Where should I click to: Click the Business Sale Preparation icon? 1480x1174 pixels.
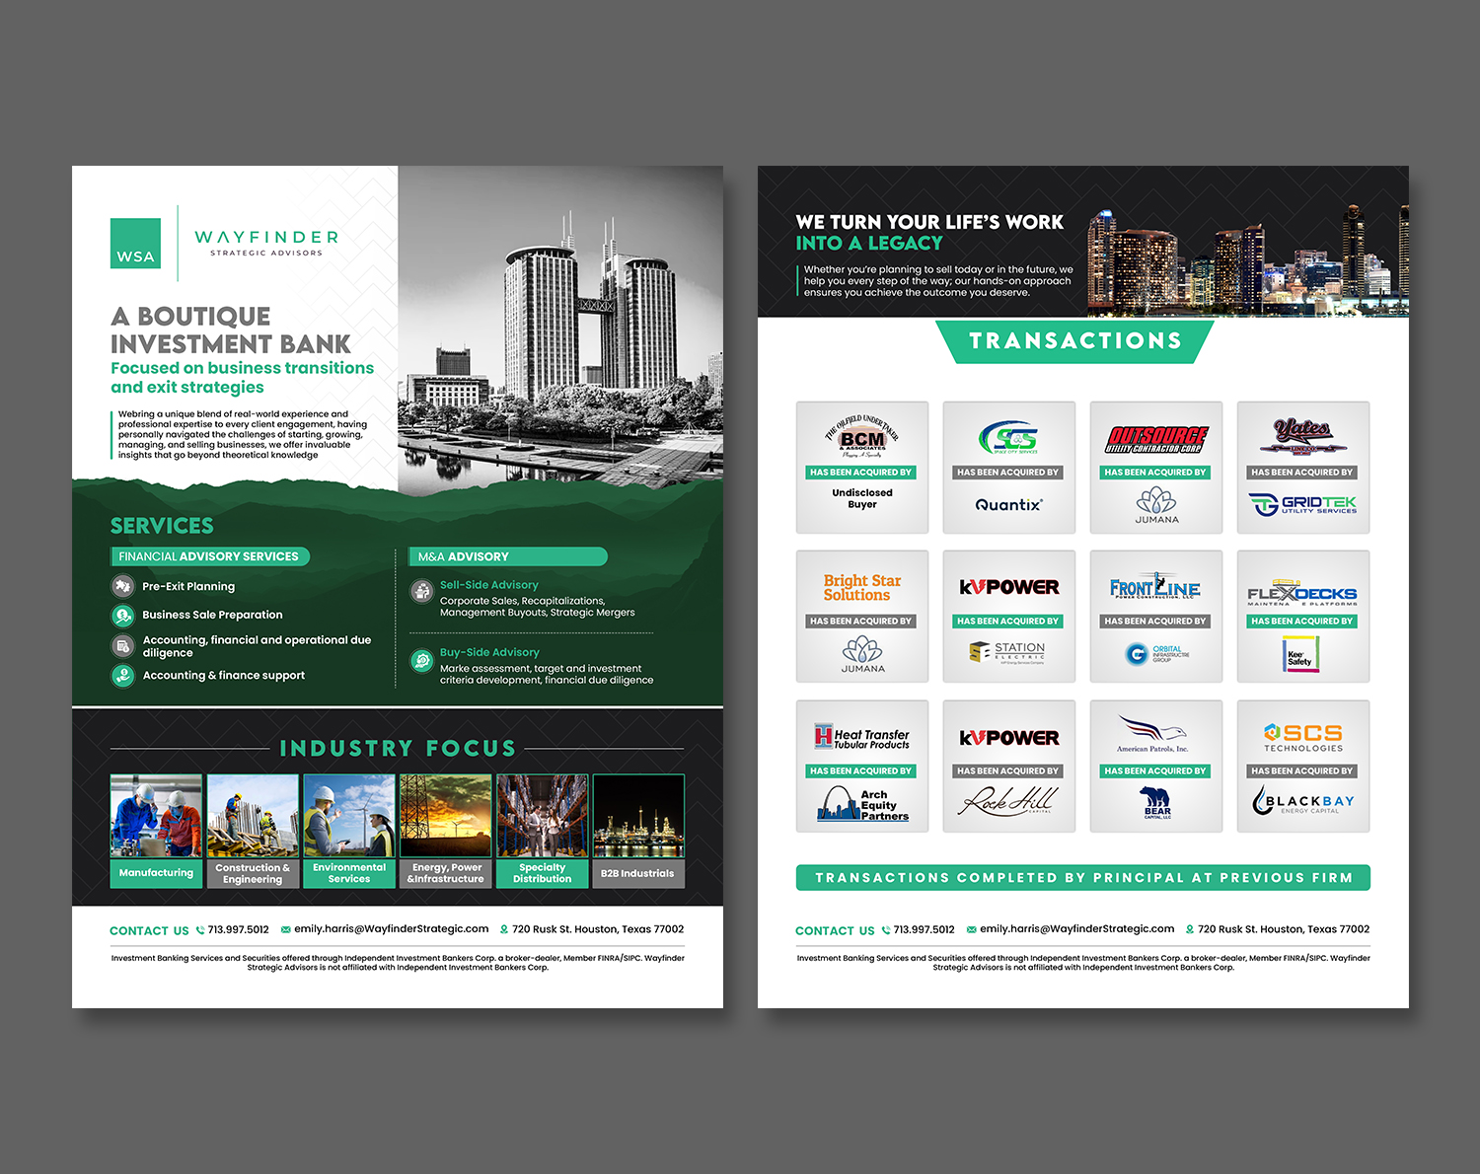(122, 616)
